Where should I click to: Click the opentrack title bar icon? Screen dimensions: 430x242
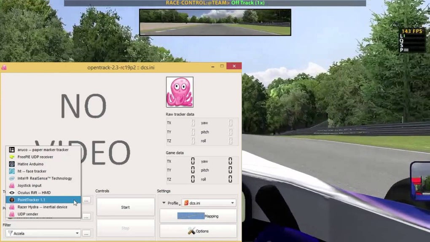[x=4, y=67]
